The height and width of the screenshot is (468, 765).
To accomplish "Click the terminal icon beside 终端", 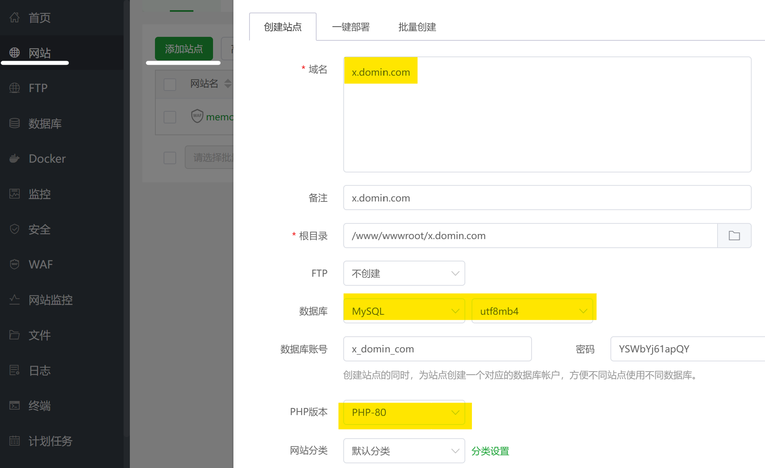I will point(15,405).
